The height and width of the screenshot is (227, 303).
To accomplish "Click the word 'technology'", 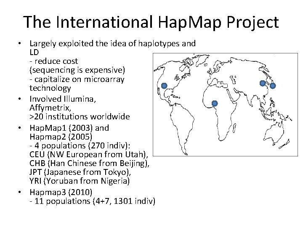I will 50,88.
